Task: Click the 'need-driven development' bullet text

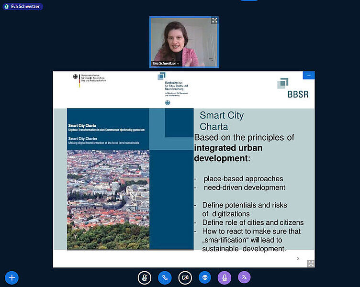Action: point(245,188)
